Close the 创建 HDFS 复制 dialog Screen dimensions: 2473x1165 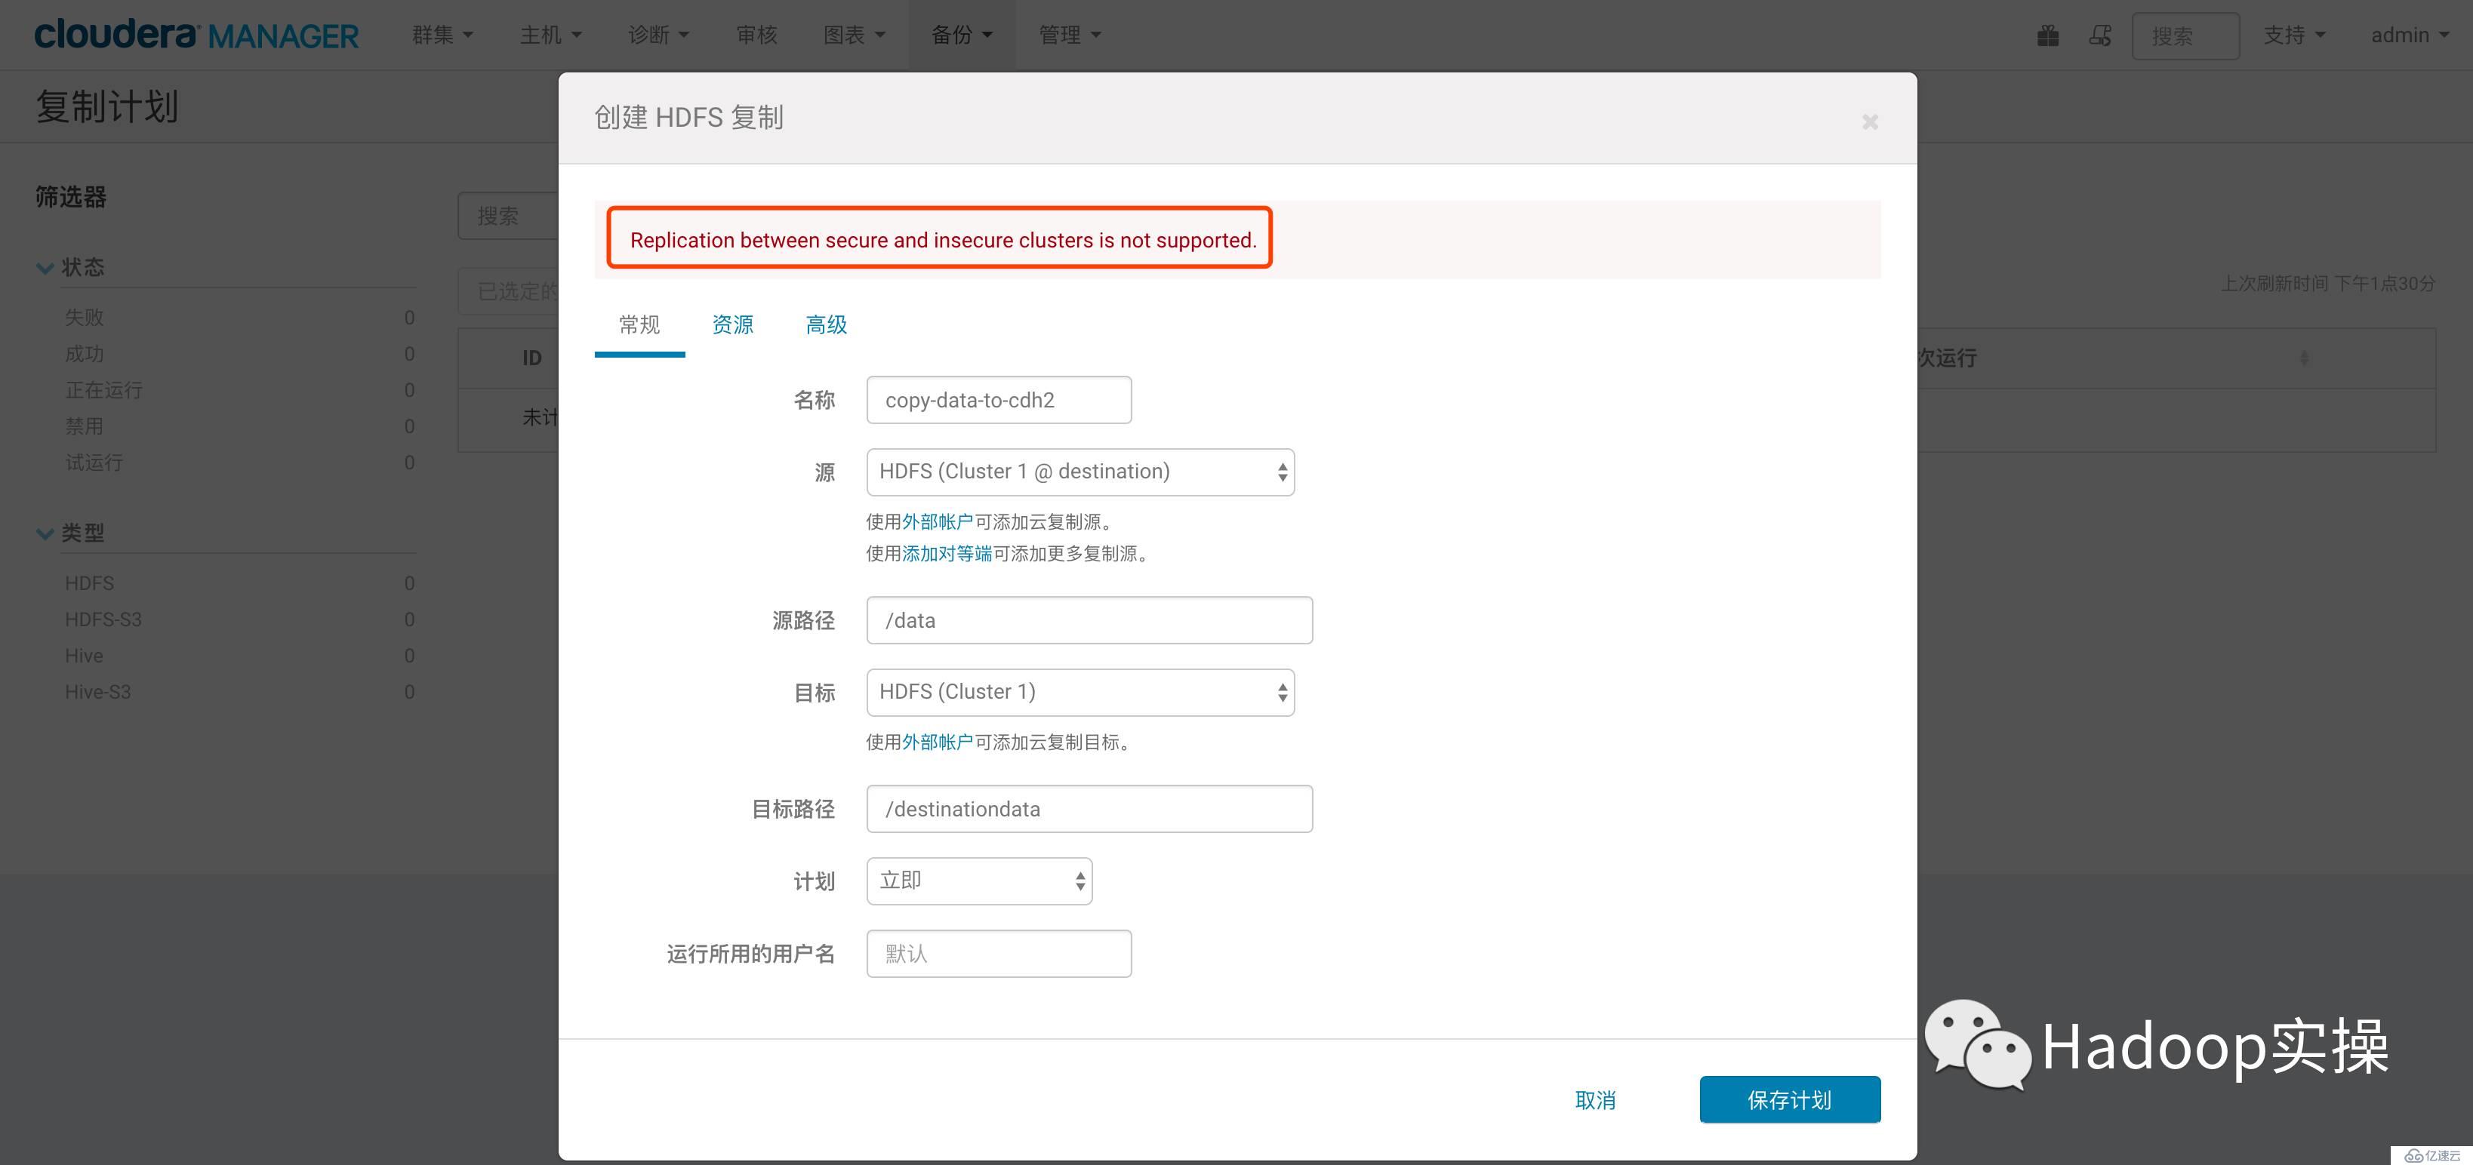coord(1869,122)
